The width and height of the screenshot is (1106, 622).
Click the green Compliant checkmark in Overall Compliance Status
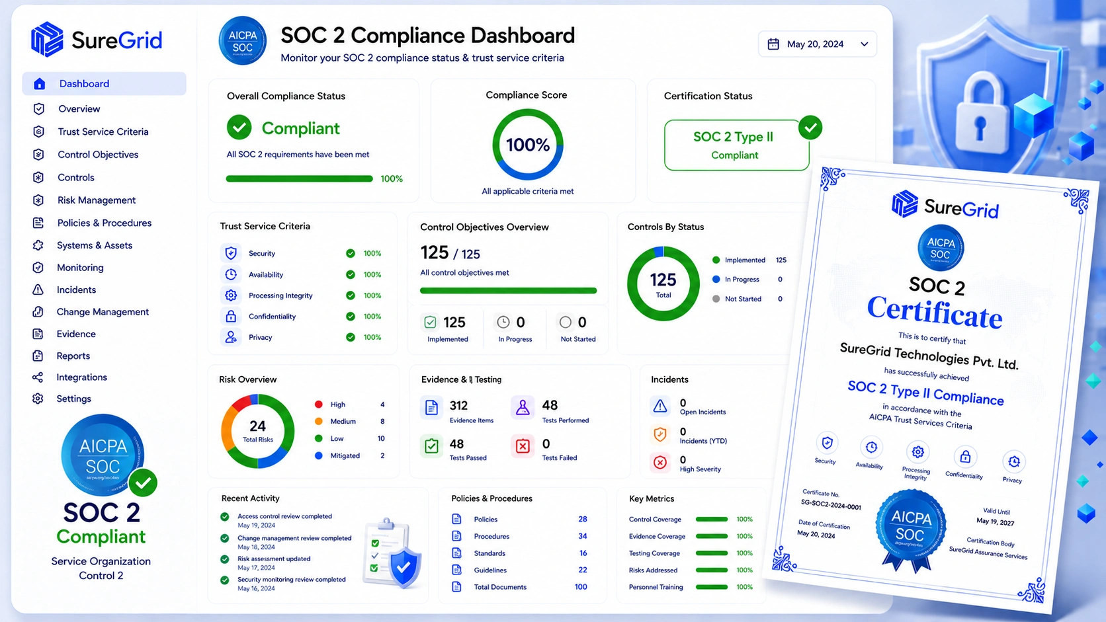pos(239,128)
